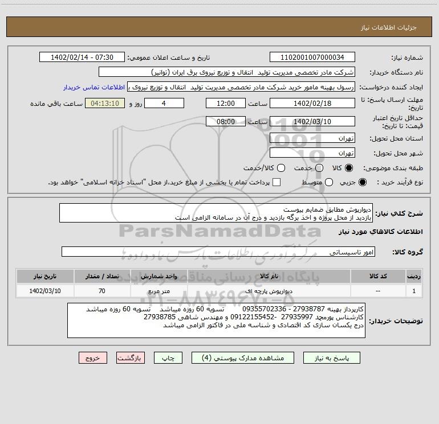
Task: Click the remaining days field showing 4
Action: pos(164,103)
